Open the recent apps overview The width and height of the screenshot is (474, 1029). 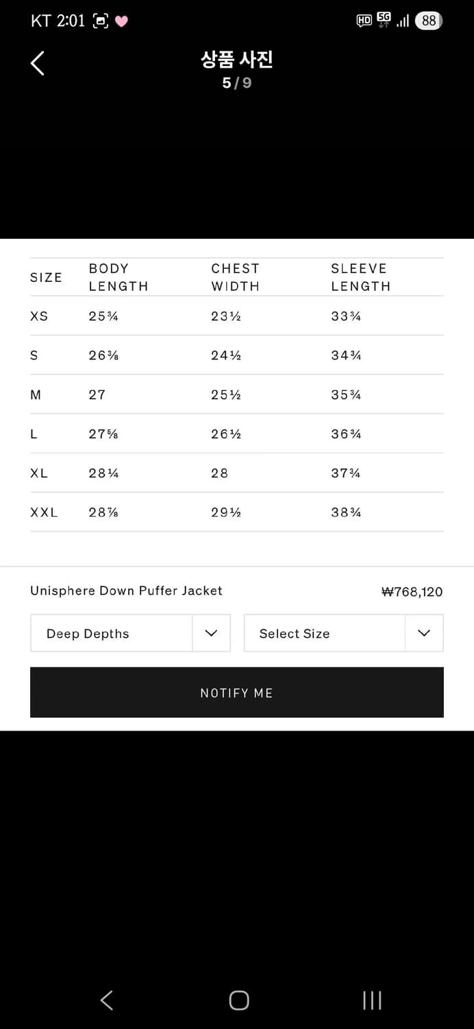pyautogui.click(x=372, y=1000)
